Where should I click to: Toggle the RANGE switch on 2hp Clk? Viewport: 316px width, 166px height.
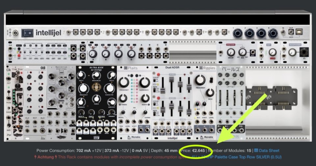pos(9,108)
